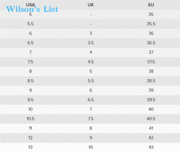This screenshot has height=153, width=180.
Task: Select the EU column header
Action: [151, 5]
